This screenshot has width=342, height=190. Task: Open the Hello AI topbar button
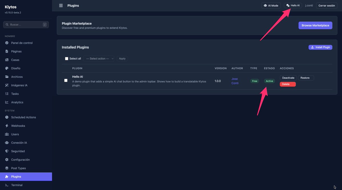[x=293, y=5]
